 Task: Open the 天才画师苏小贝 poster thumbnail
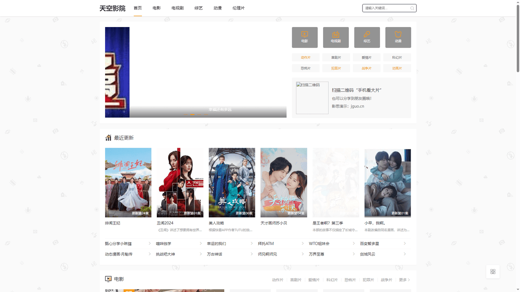click(x=284, y=182)
